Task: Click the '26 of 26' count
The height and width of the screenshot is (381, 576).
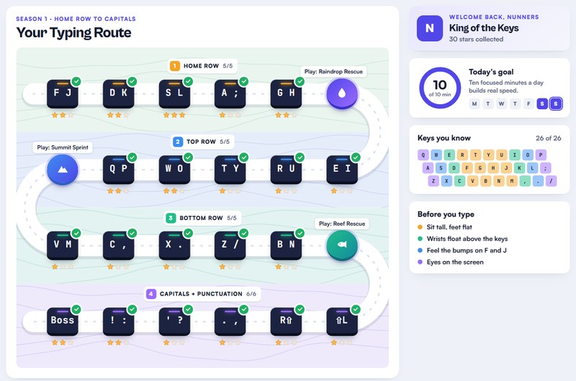Action: click(548, 138)
